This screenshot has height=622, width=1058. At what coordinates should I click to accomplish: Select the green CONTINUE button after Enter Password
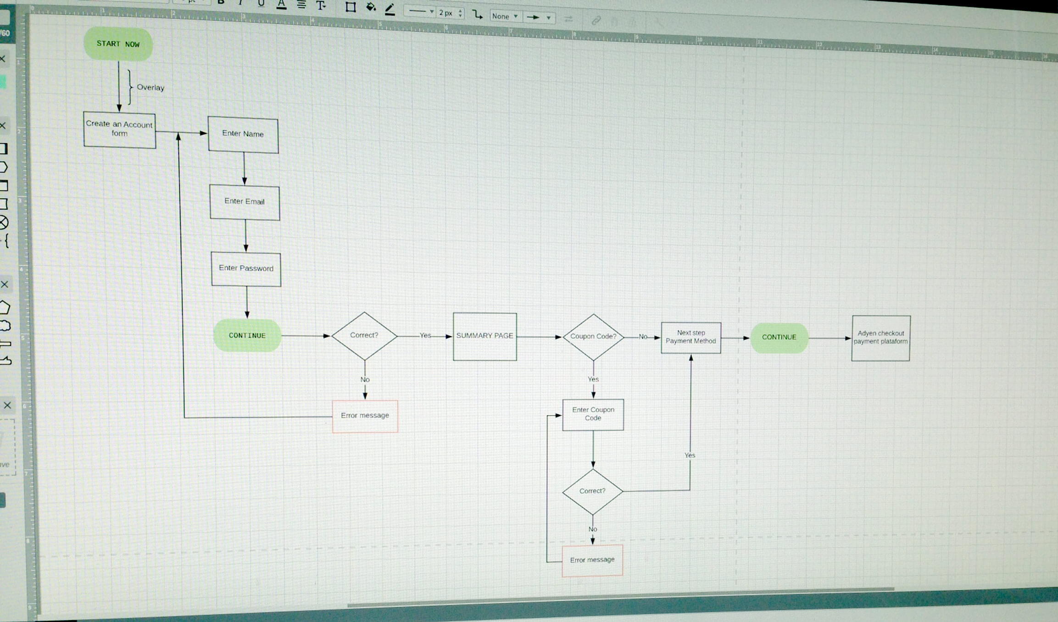coord(247,335)
